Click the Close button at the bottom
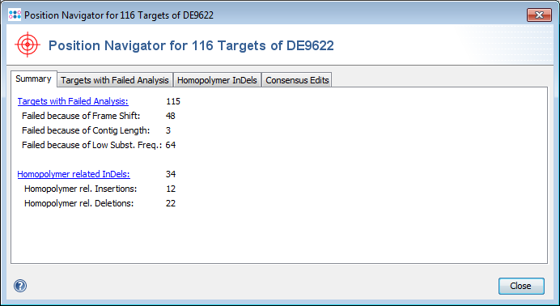This screenshot has width=560, height=306. click(x=521, y=286)
